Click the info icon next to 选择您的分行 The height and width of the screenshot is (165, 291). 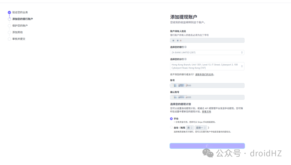(x=185, y=59)
